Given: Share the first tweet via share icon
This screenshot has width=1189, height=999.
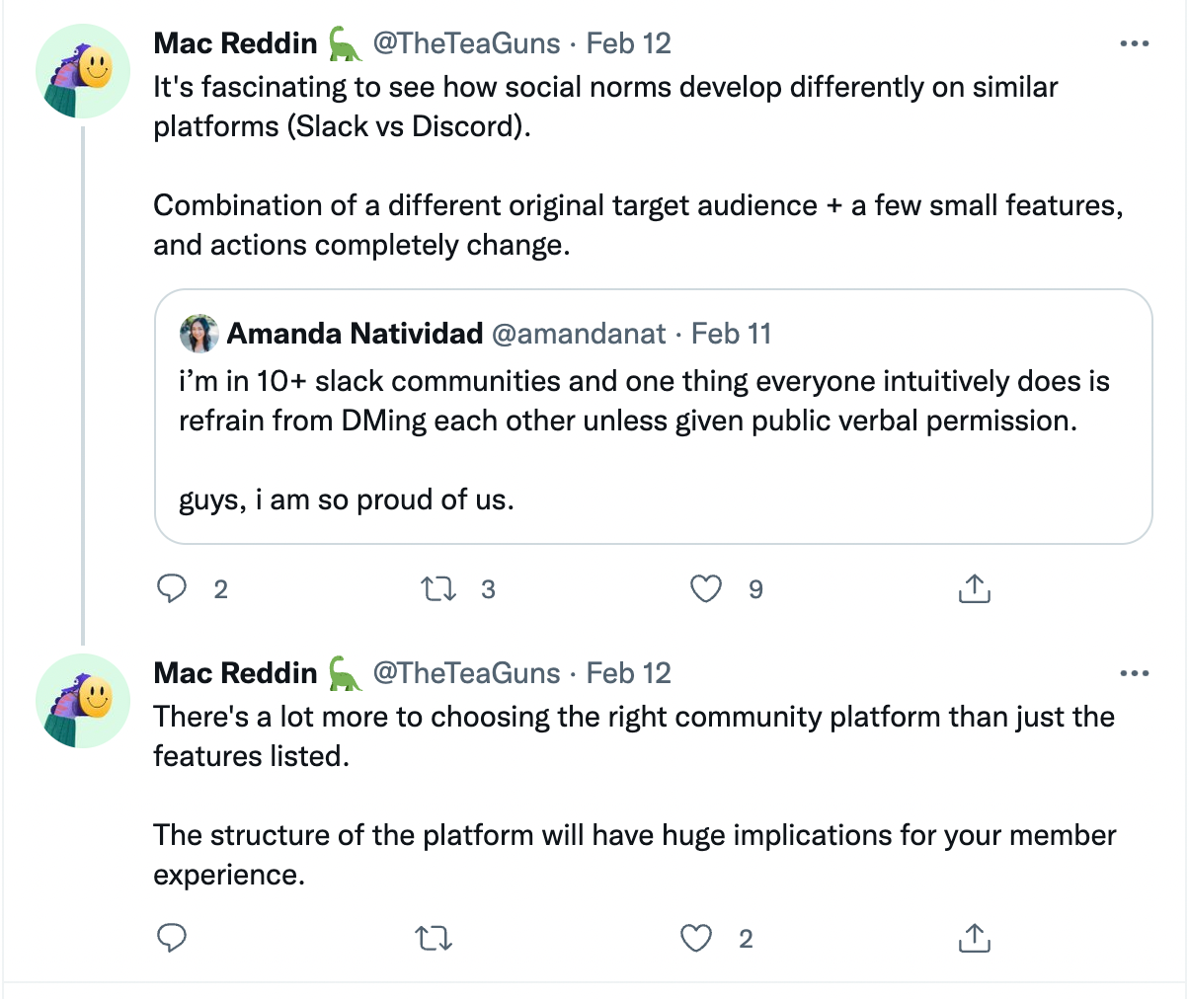Looking at the screenshot, I should 974,589.
